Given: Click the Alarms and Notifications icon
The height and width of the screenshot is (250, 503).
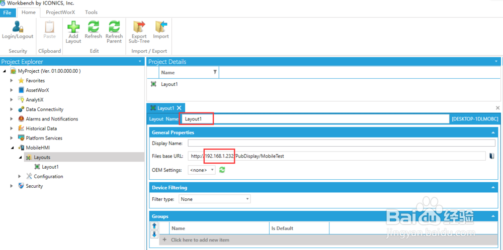Looking at the screenshot, I should (x=21, y=119).
